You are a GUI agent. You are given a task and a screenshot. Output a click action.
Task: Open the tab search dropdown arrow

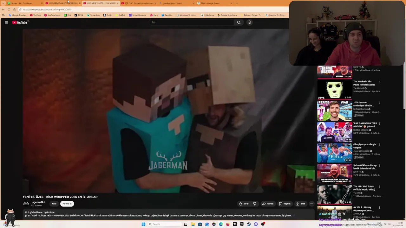tap(3, 3)
